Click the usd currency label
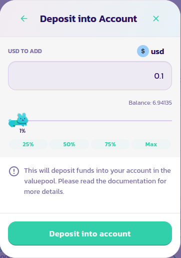The height and width of the screenshot is (258, 181). click(x=157, y=52)
